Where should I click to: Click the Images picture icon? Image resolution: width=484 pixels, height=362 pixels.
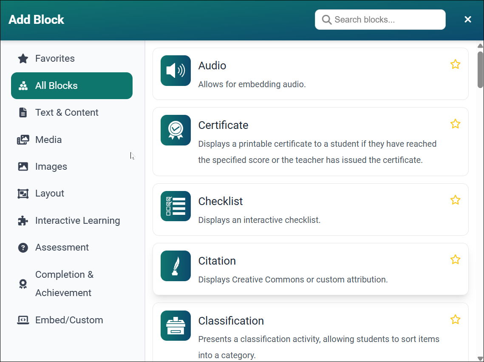pyautogui.click(x=23, y=166)
